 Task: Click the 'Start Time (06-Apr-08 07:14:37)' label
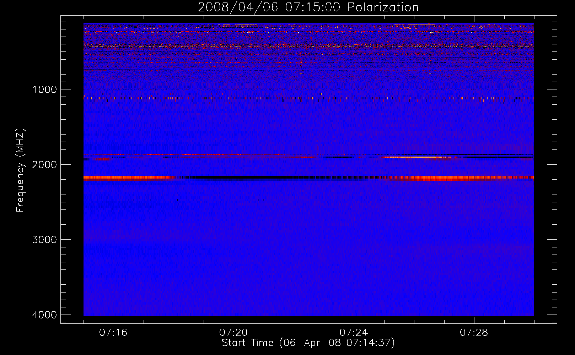pyautogui.click(x=308, y=343)
